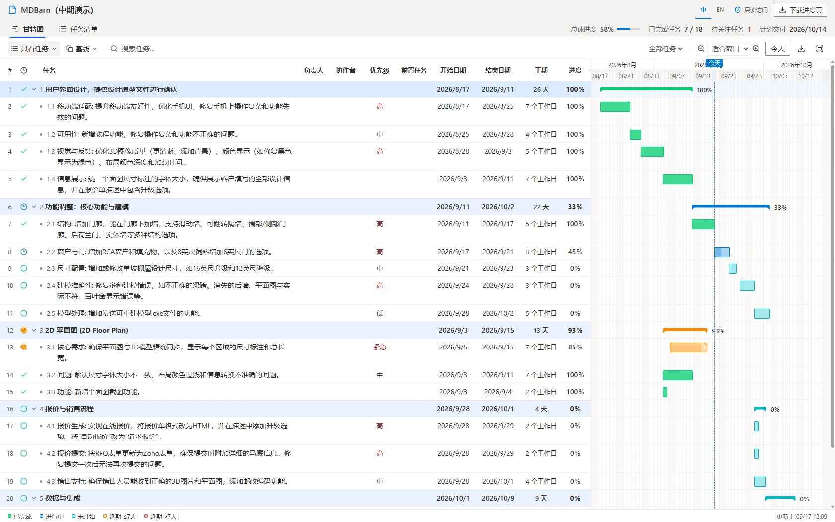
Task: Click the in-progress clock icon of row 8
Action: point(24,252)
